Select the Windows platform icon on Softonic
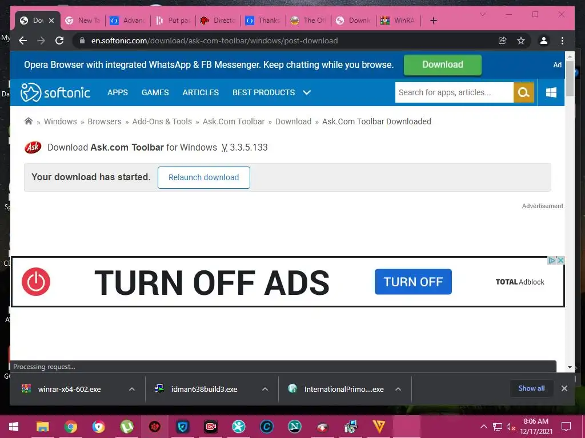Image resolution: width=585 pixels, height=438 pixels. (551, 92)
